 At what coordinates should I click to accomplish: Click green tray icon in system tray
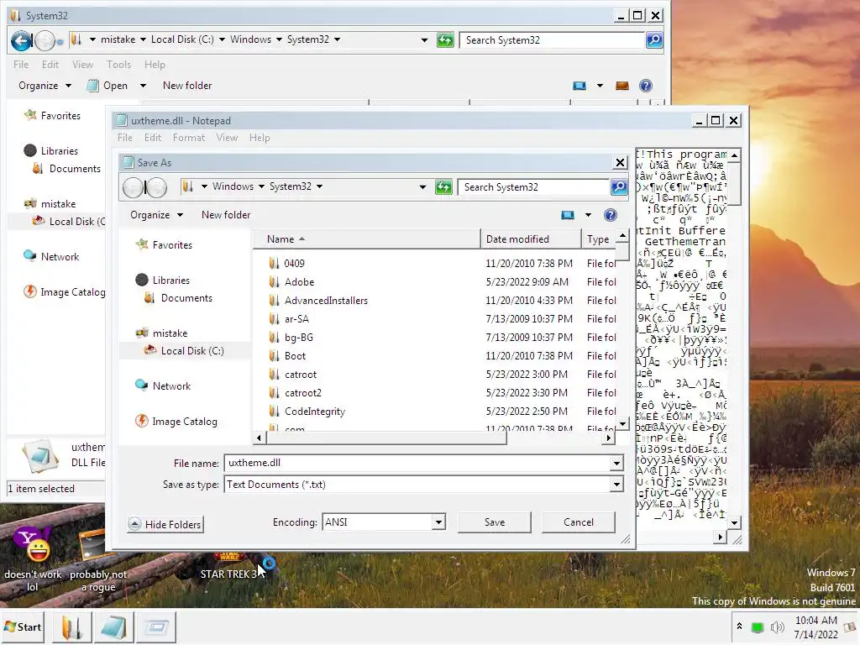(x=758, y=627)
